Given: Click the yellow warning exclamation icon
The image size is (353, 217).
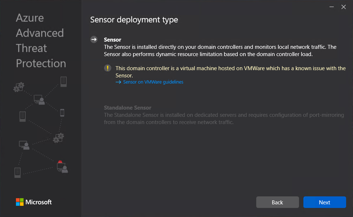Looking at the screenshot, I should (108, 68).
